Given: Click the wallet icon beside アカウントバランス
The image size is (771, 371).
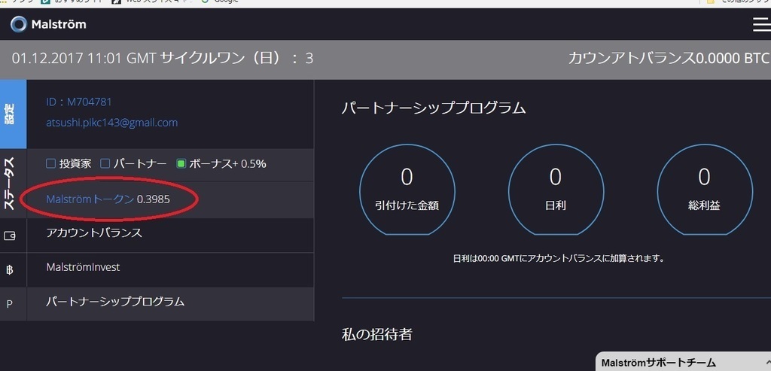Looking at the screenshot, I should 9,236.
